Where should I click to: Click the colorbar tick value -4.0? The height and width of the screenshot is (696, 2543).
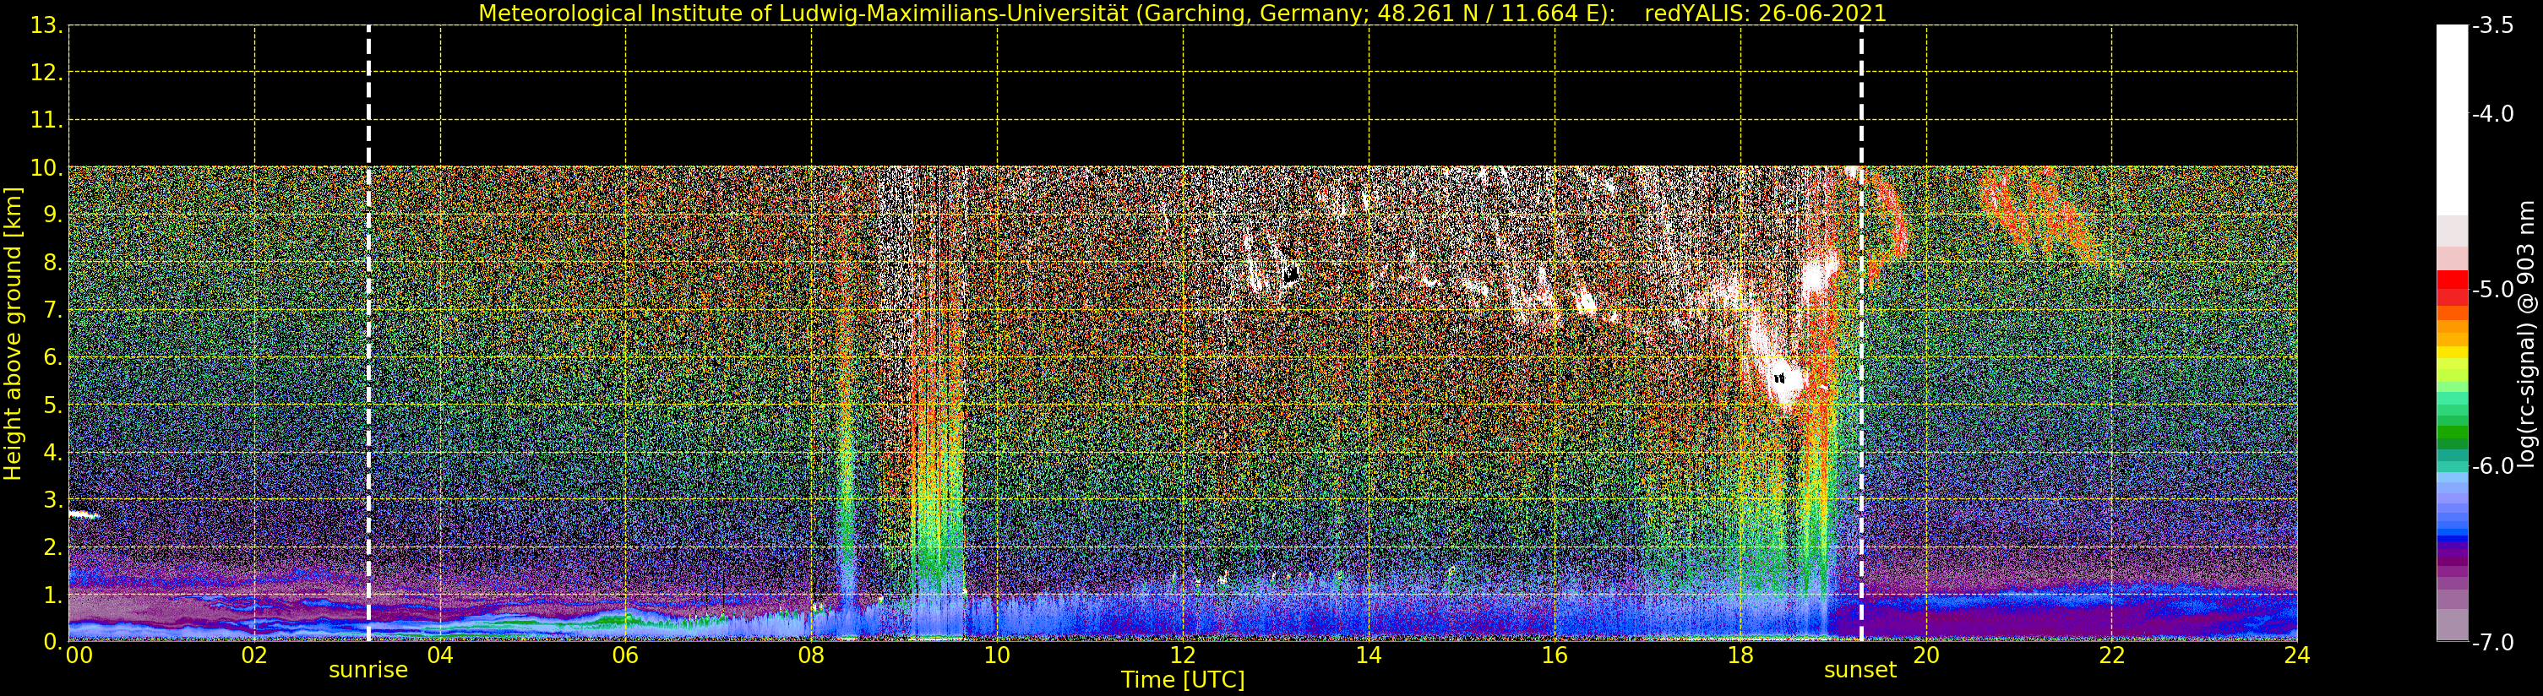point(2492,115)
